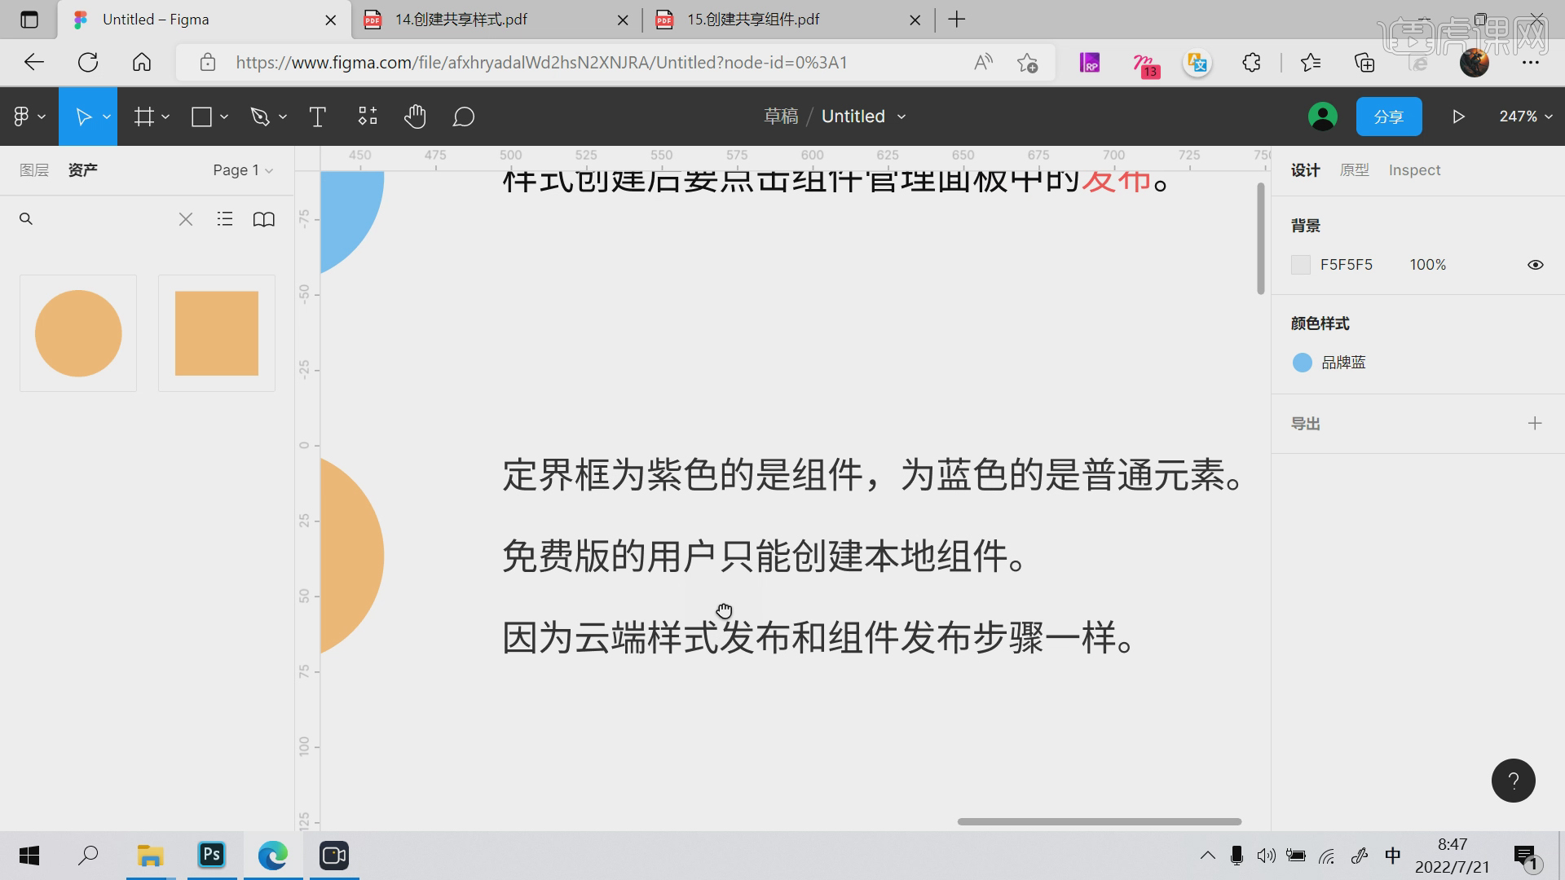Click the Components creation icon in toolbar

tap(366, 116)
